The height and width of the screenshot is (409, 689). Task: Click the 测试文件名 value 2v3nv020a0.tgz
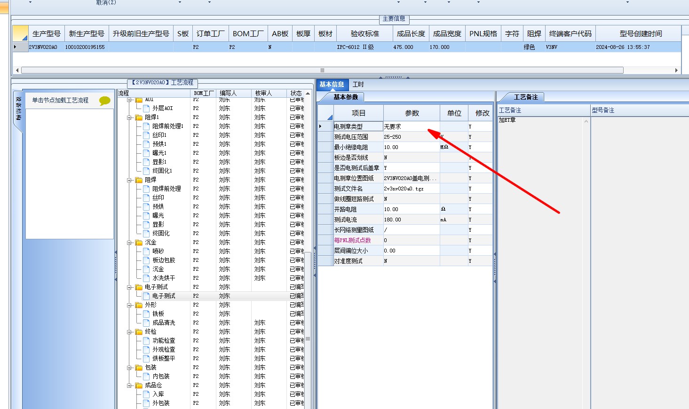point(412,189)
